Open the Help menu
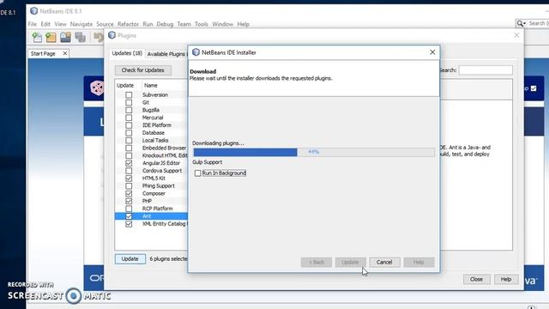Viewport: 549px width, 309px height. 243,24
